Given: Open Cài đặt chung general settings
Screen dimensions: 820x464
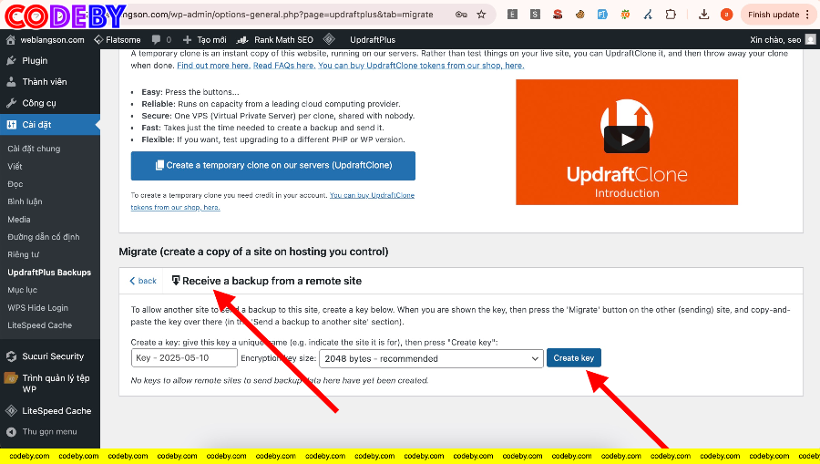Looking at the screenshot, I should (x=34, y=149).
